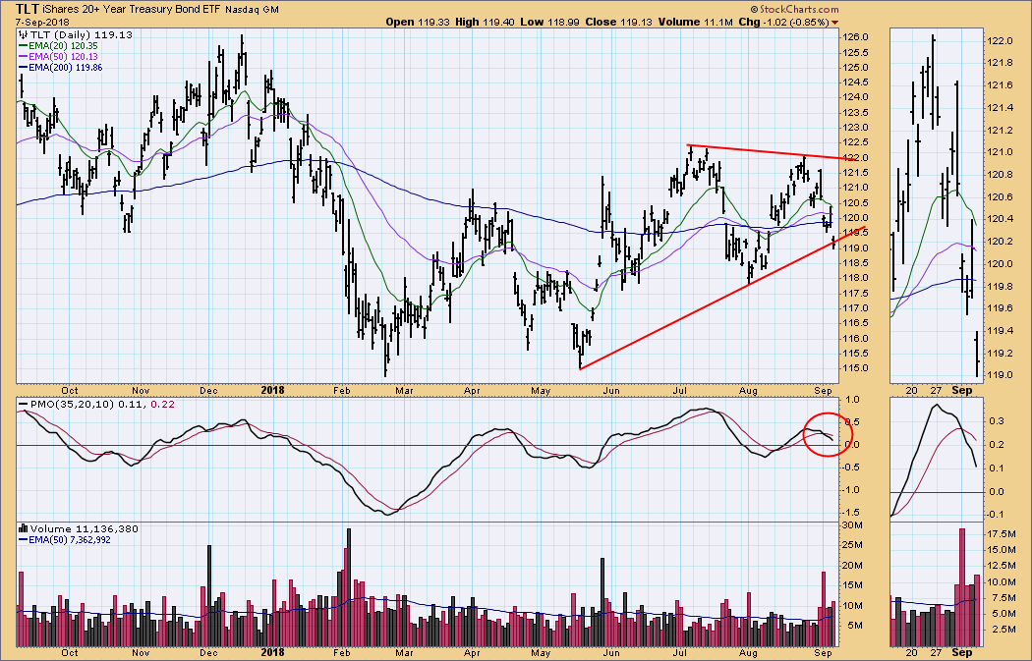Click the 25M volume axis label
This screenshot has width=1032, height=661.
[x=853, y=545]
